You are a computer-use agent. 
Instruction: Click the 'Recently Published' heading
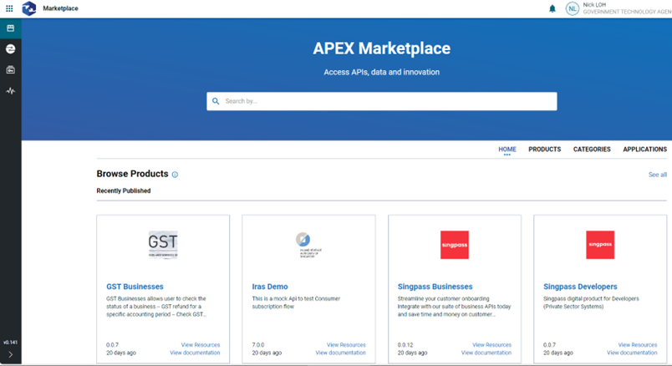[124, 191]
